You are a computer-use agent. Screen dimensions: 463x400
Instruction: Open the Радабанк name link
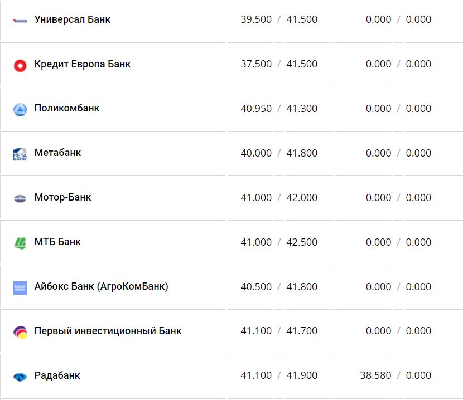(x=57, y=375)
